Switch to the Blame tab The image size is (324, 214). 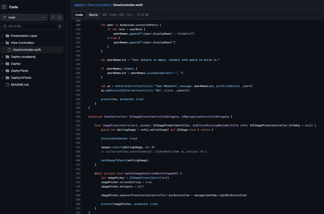(94, 15)
